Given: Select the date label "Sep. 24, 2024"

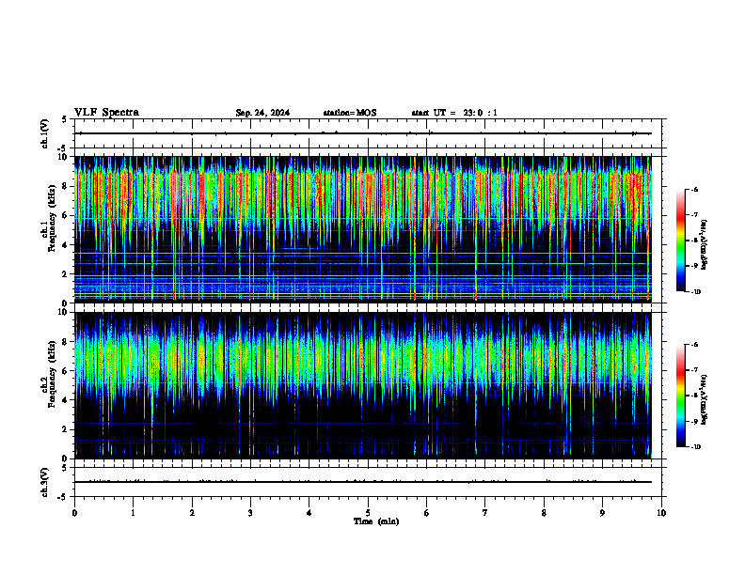Looking at the screenshot, I should coord(262,113).
